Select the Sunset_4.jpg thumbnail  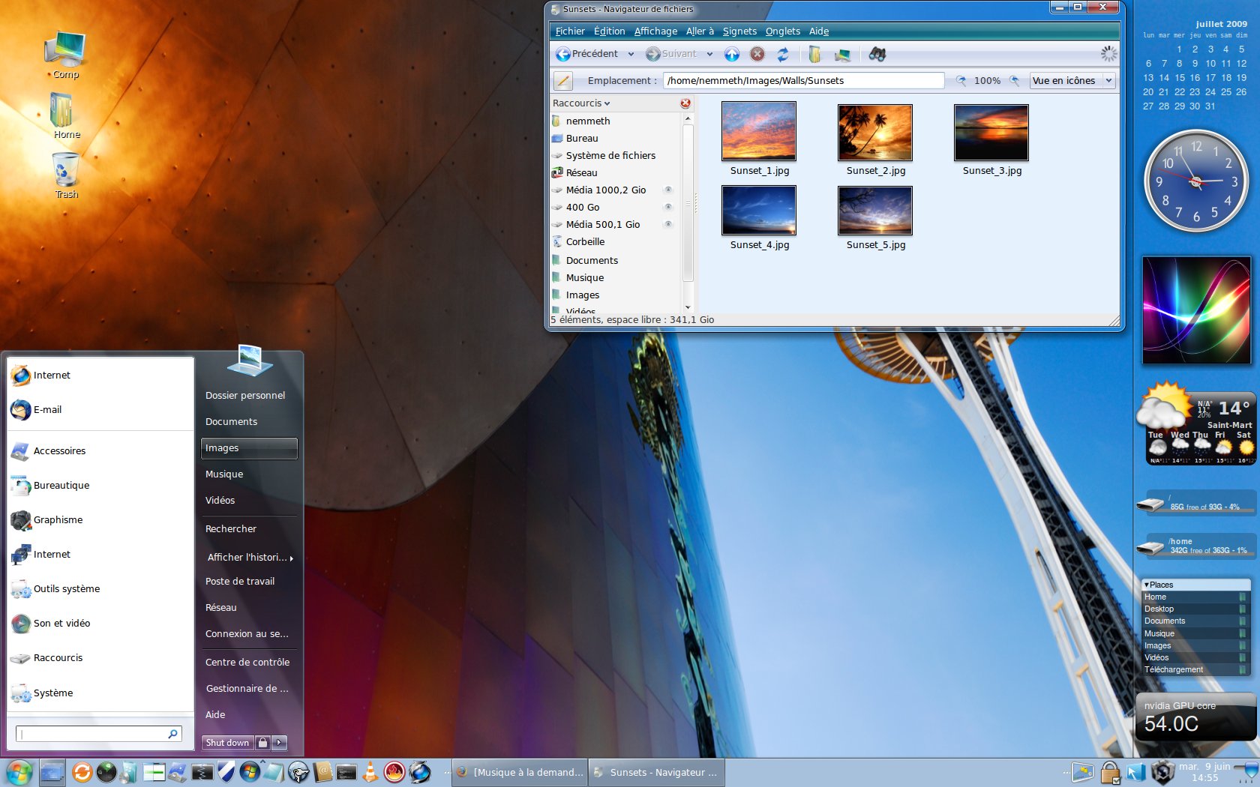pos(759,211)
